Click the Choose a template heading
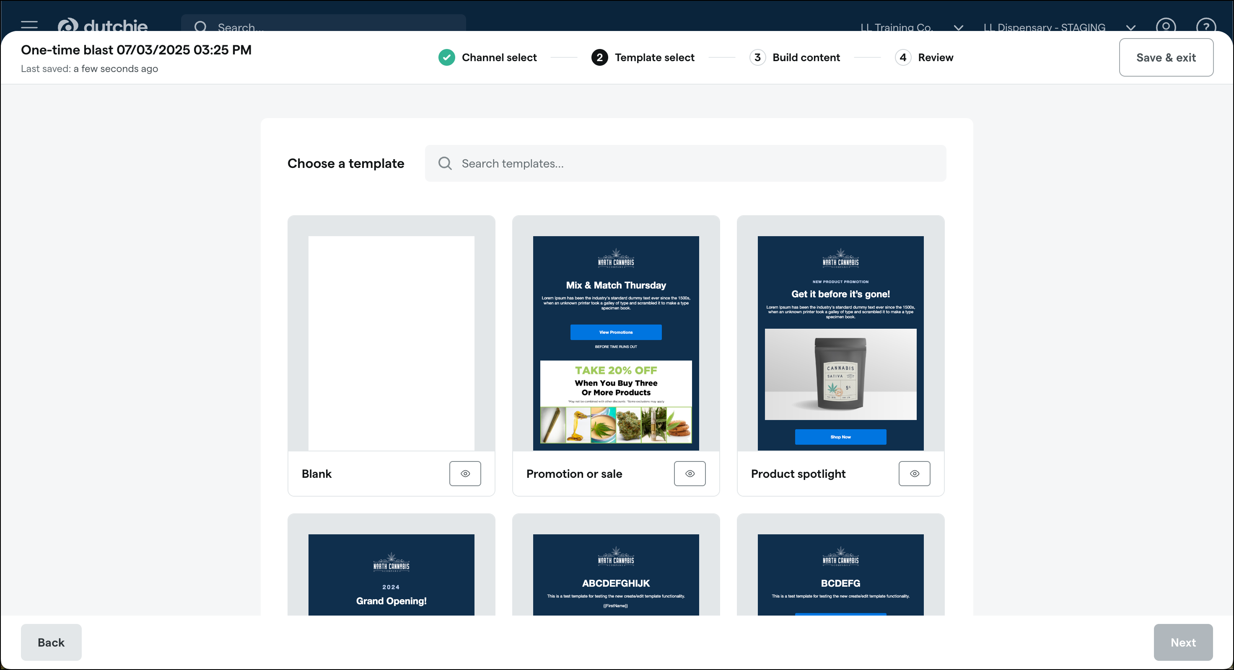The height and width of the screenshot is (670, 1234). pyautogui.click(x=346, y=163)
